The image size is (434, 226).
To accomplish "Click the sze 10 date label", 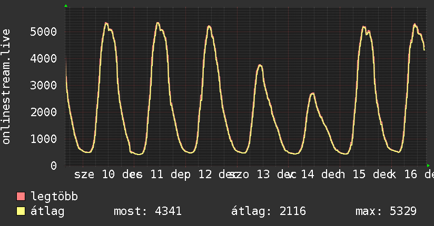I will [x=94, y=174].
